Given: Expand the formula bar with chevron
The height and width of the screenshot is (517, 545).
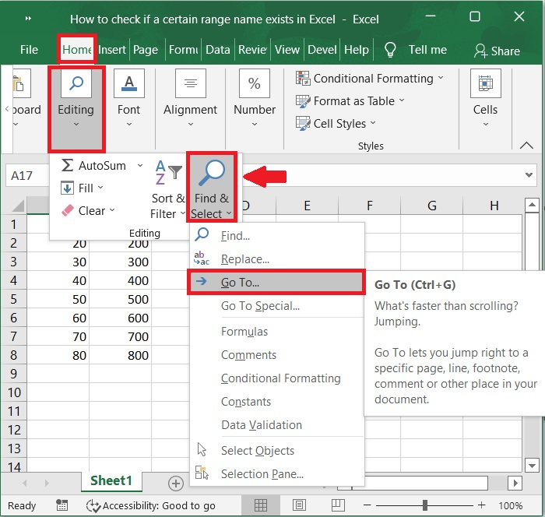Looking at the screenshot, I should pos(529,175).
